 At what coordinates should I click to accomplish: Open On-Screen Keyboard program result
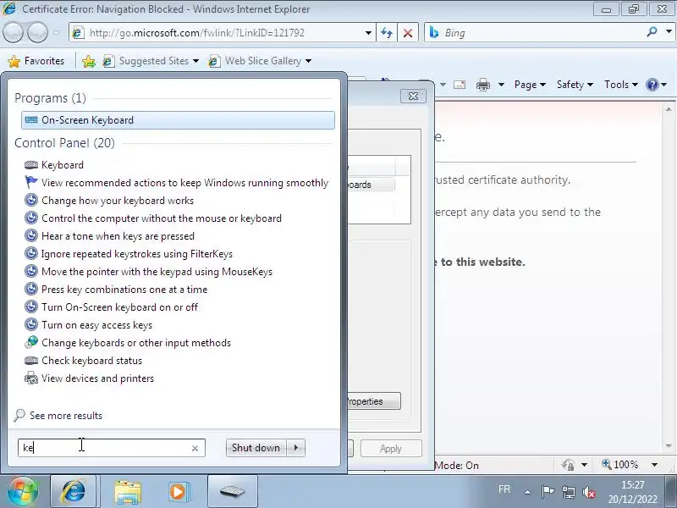click(x=178, y=120)
